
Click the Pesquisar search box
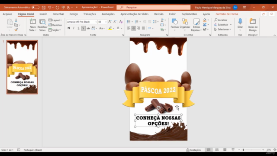point(154,7)
